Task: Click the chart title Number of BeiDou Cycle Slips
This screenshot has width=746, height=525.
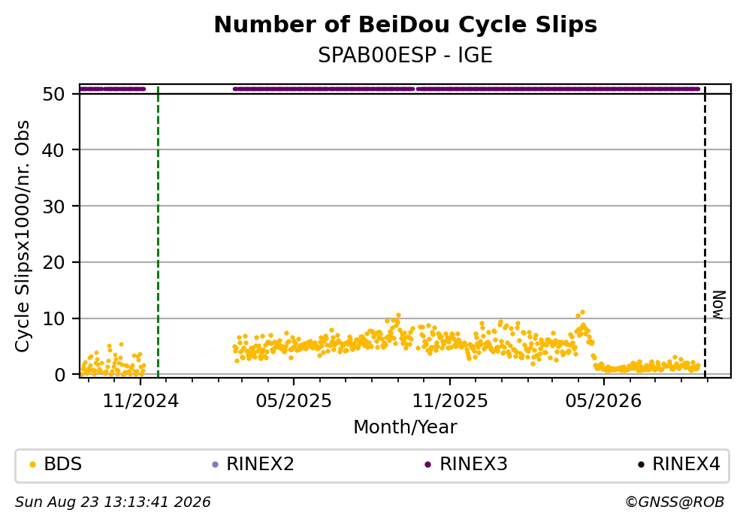Action: [x=406, y=25]
